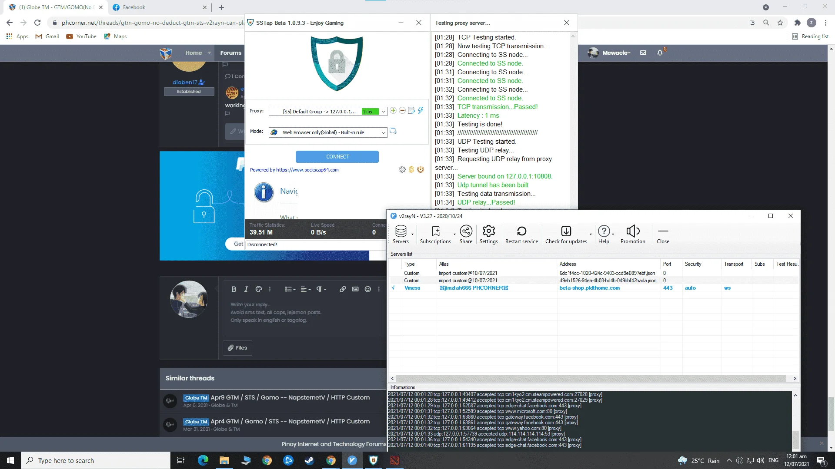This screenshot has height=469, width=835.
Task: Insert an image in the reply editor
Action: point(355,289)
